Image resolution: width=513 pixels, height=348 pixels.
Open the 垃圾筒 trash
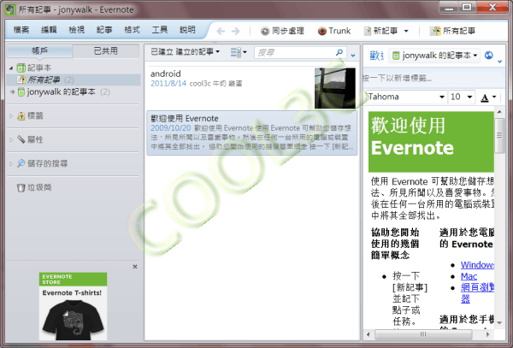tap(35, 187)
